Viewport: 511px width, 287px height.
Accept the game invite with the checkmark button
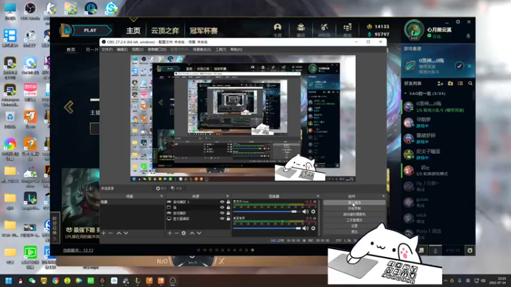(x=459, y=66)
